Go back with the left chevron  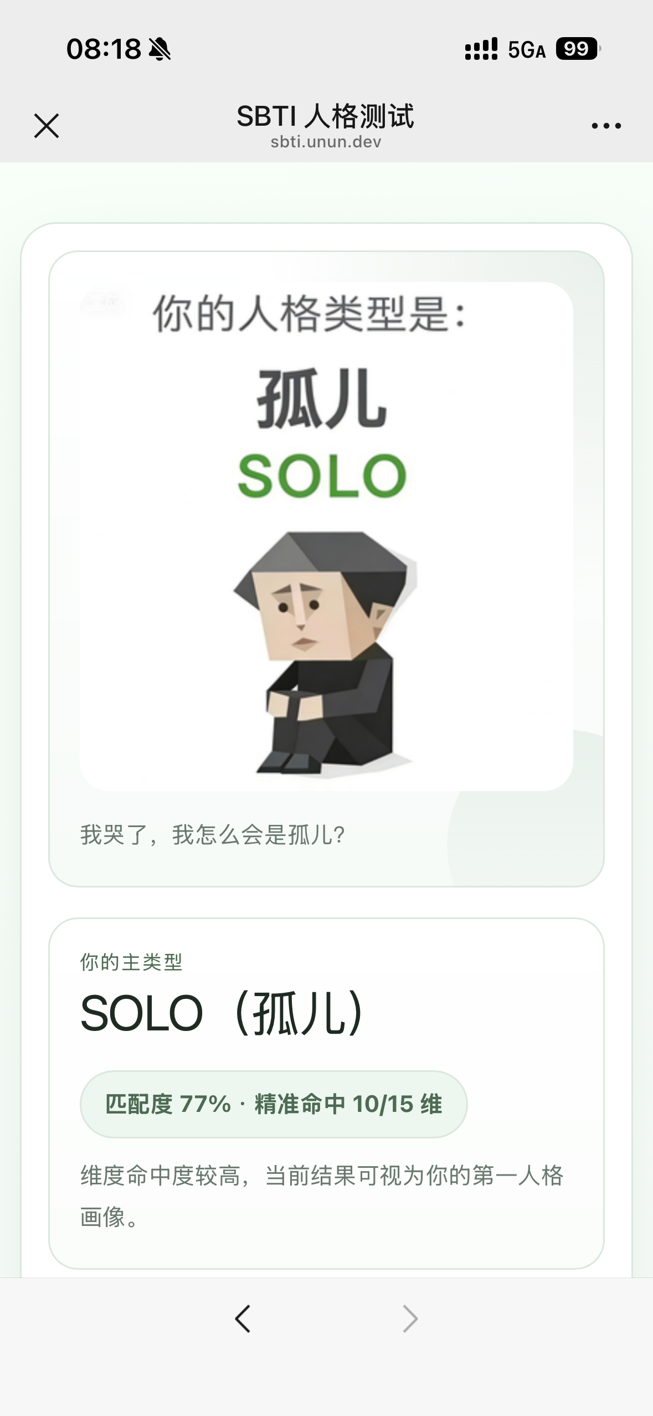tap(243, 1318)
